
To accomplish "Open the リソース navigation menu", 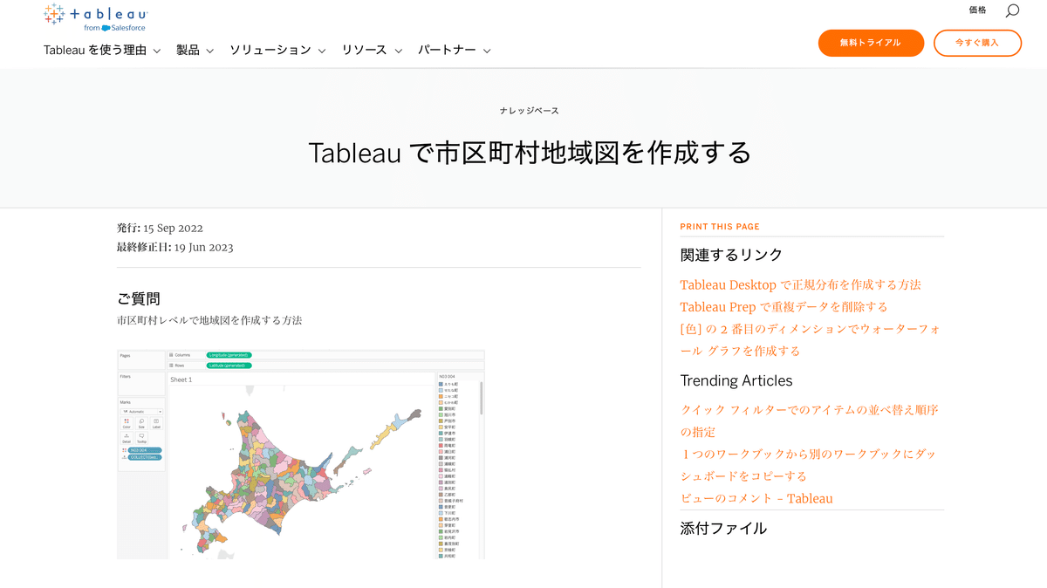I will [x=372, y=51].
